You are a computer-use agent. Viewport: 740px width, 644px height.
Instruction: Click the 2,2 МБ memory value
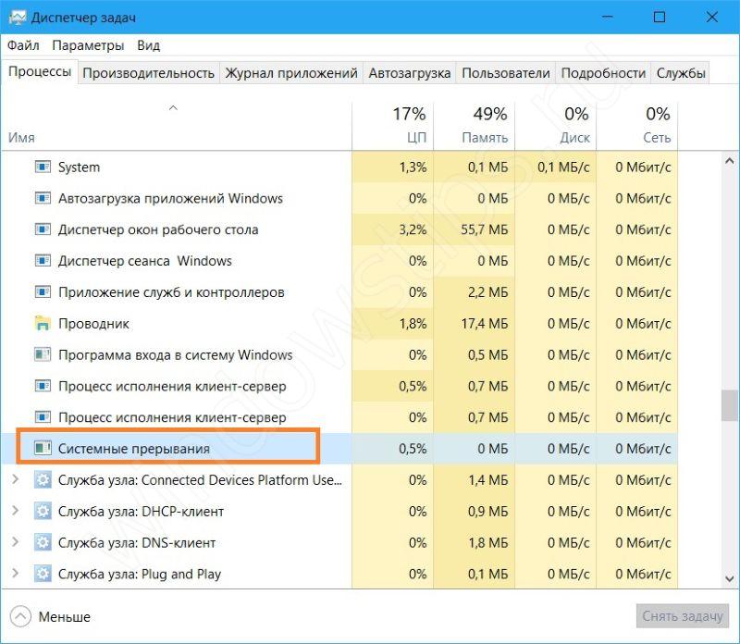coord(488,292)
